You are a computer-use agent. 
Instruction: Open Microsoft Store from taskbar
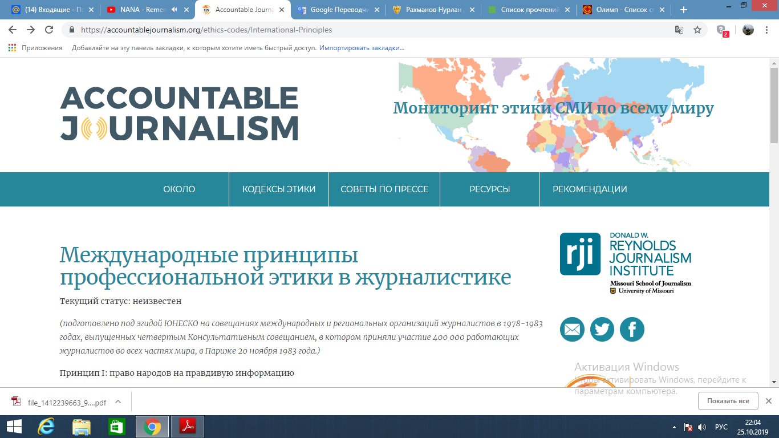point(117,427)
